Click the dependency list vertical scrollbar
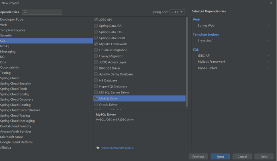 [x=187, y=60]
